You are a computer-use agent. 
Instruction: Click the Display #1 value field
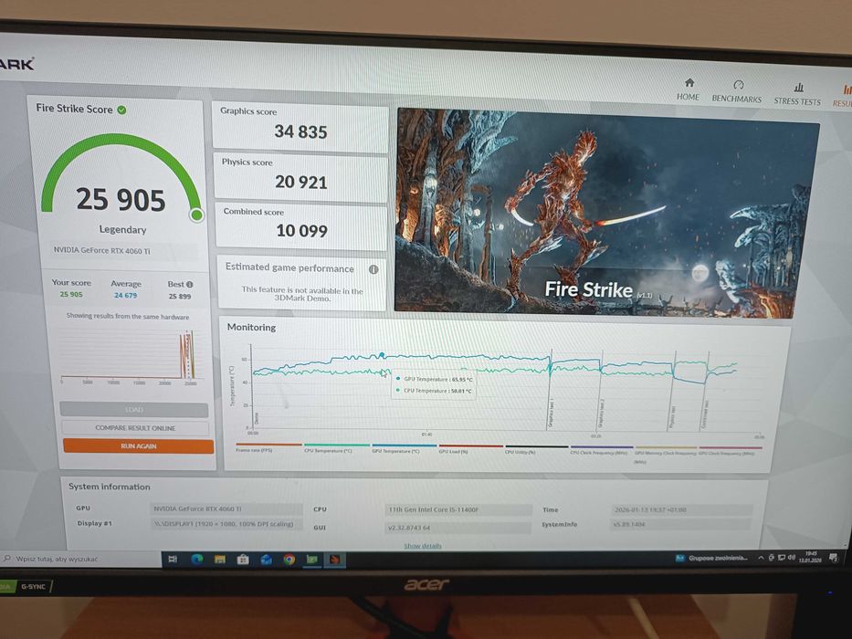point(226,524)
